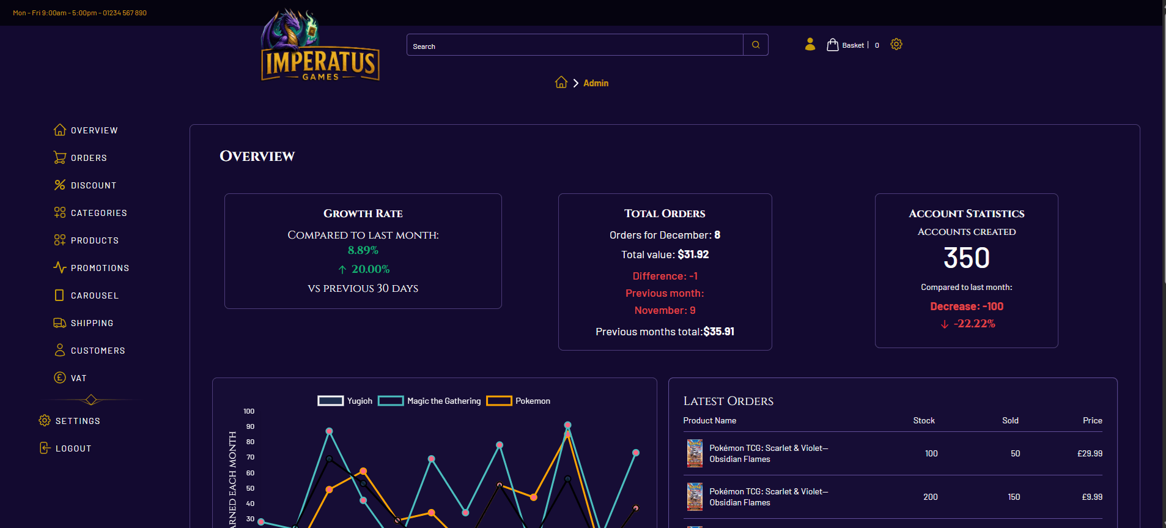Screen dimensions: 1166x528
Task: Open the user account icon in header
Action: coord(810,44)
